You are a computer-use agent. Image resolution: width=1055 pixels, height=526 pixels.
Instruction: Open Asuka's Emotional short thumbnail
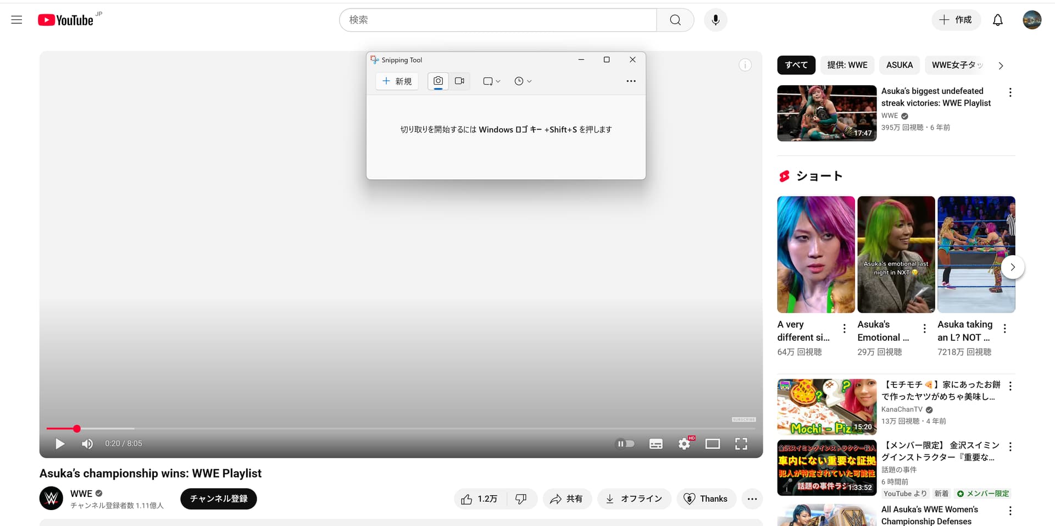tap(896, 254)
